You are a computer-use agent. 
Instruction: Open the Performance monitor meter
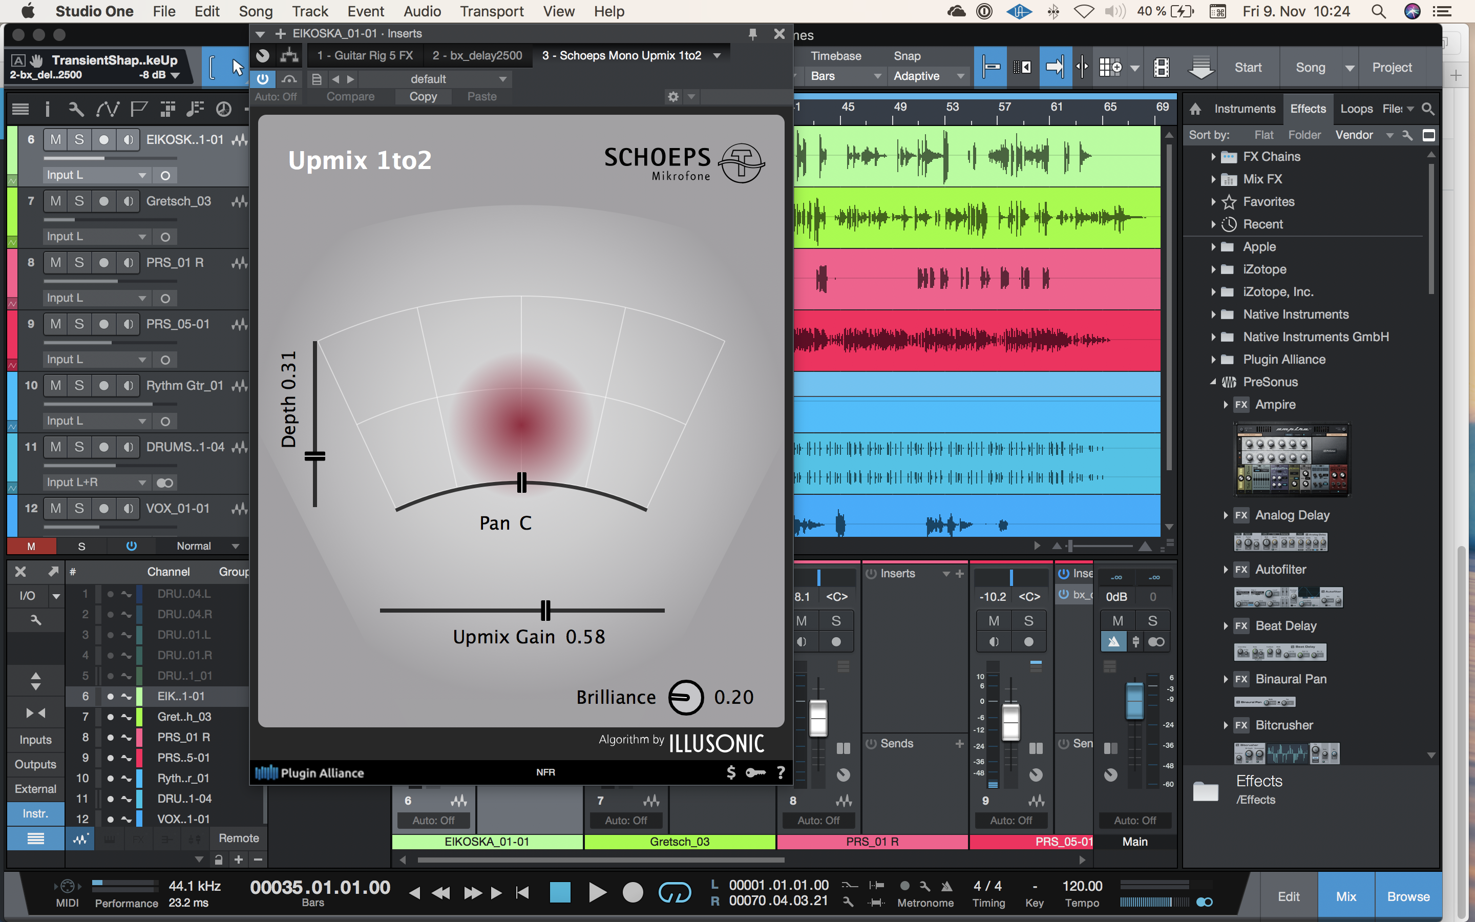[x=125, y=886]
